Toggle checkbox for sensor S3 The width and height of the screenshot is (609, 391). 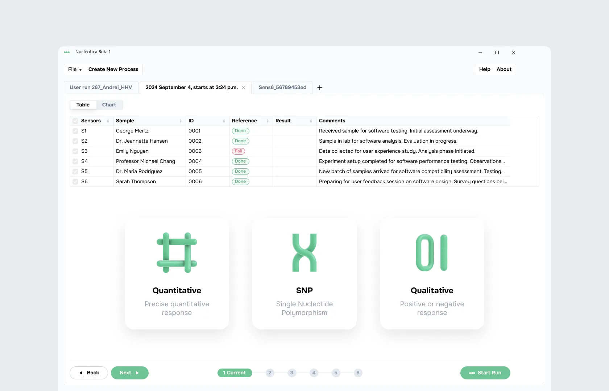tap(75, 151)
